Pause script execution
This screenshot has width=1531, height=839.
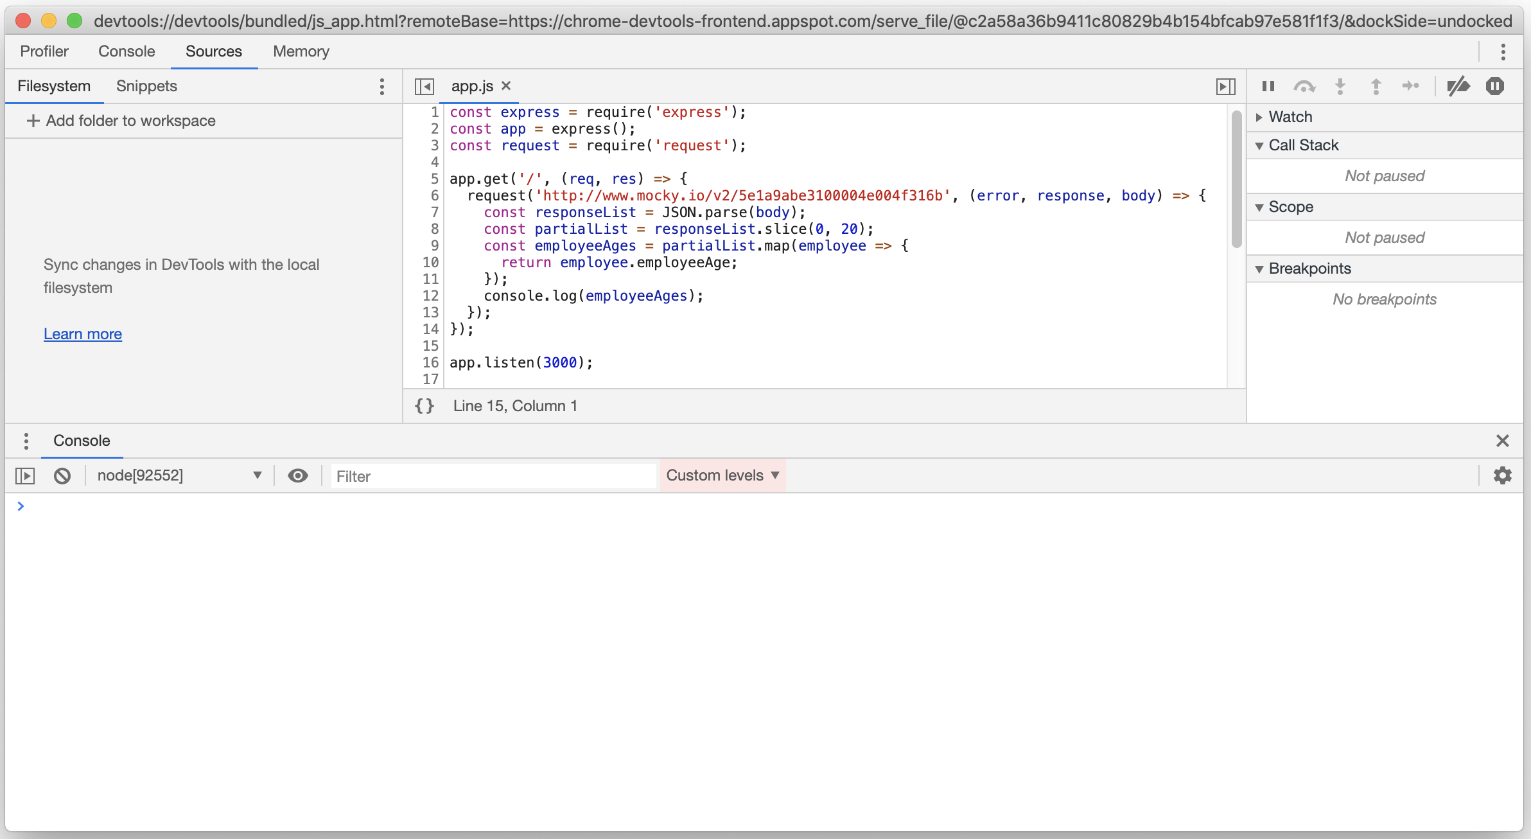1267,85
